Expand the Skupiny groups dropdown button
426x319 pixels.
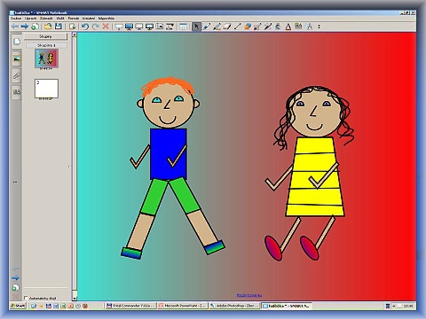pyautogui.click(x=45, y=36)
